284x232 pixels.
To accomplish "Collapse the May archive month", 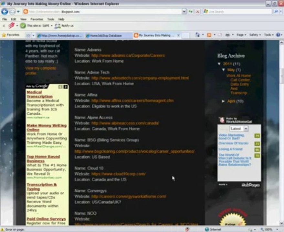I will click(x=224, y=70).
